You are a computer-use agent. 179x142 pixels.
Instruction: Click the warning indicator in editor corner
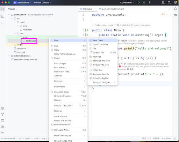click(163, 14)
